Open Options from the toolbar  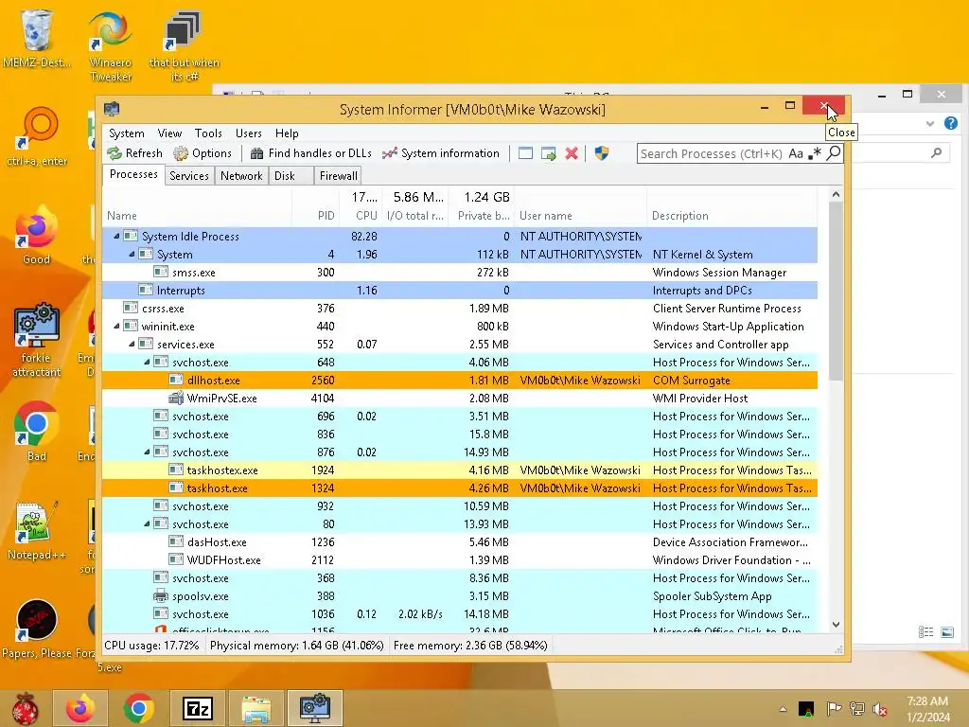(203, 153)
